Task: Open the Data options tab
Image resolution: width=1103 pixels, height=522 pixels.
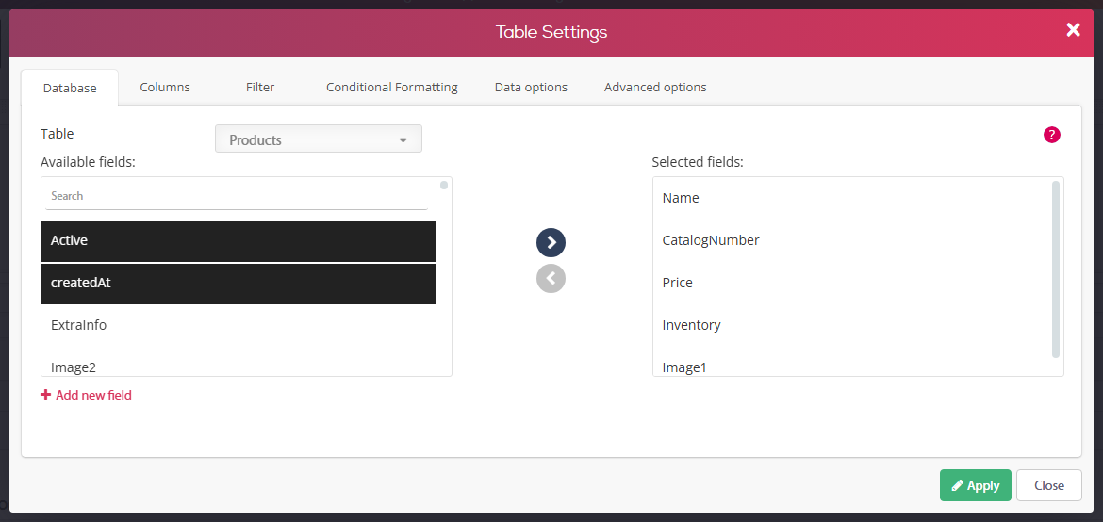Action: tap(531, 88)
